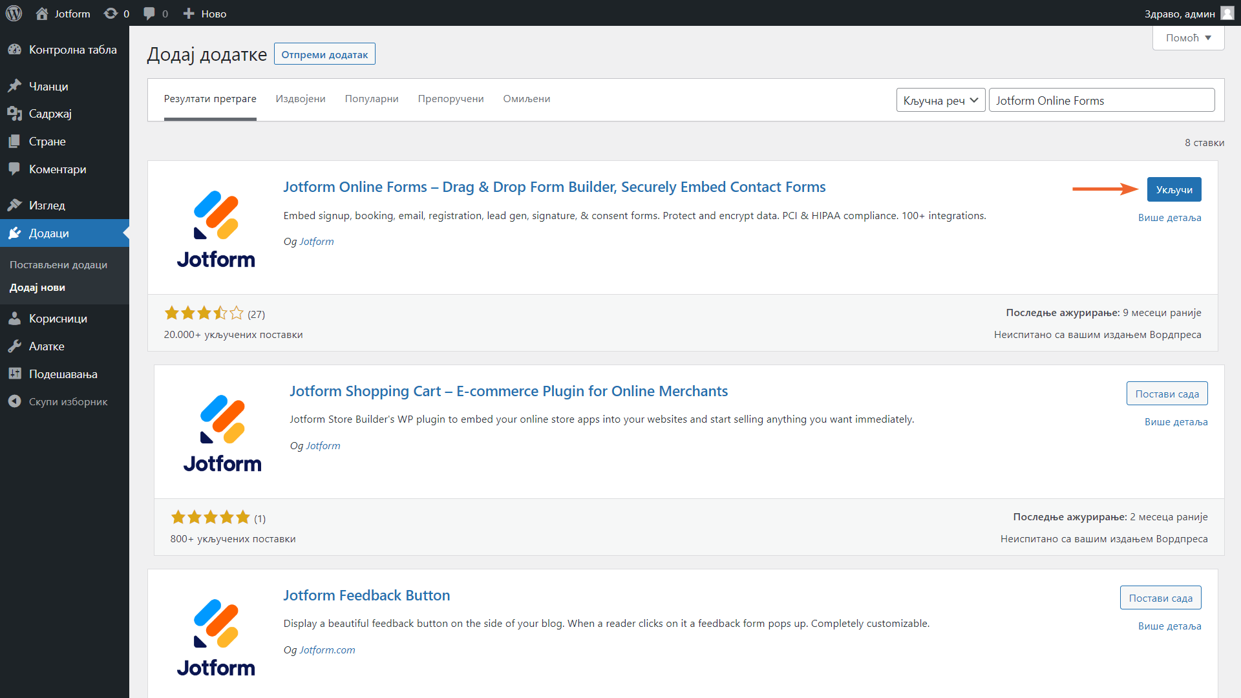The width and height of the screenshot is (1241, 698).
Task: Expand the Ново admin bar menu
Action: click(x=205, y=14)
